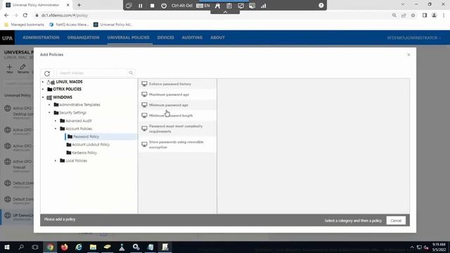Select the WINDOWS category label

63,98
